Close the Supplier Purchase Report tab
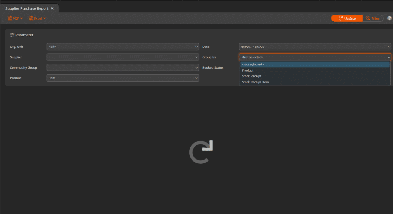This screenshot has width=393, height=214. 52,8
